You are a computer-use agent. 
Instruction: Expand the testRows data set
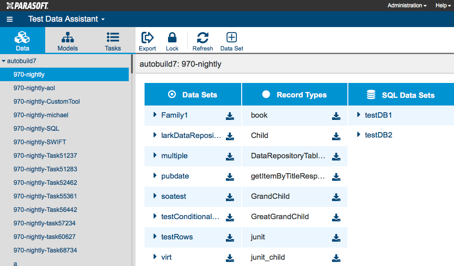point(155,236)
